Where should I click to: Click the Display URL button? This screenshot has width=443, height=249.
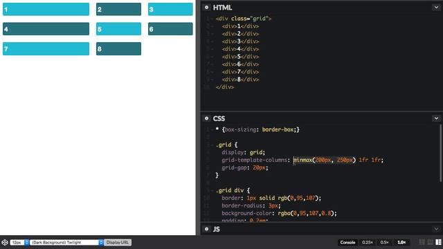[118, 242]
